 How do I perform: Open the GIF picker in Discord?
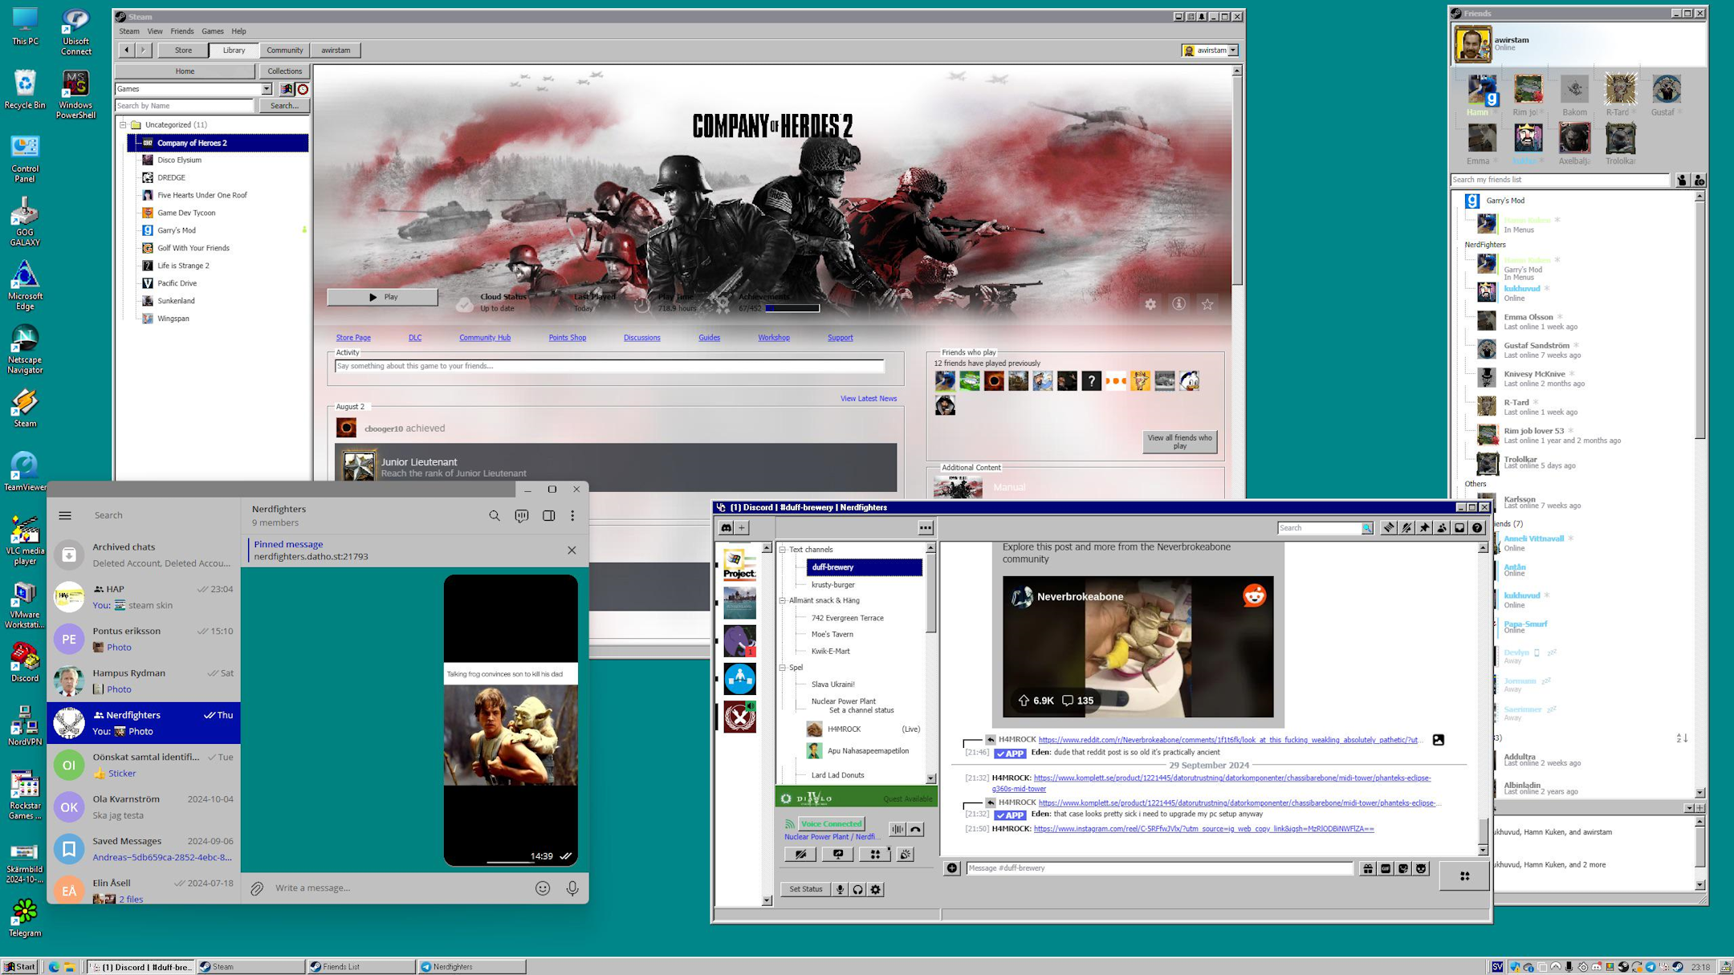(x=1386, y=867)
